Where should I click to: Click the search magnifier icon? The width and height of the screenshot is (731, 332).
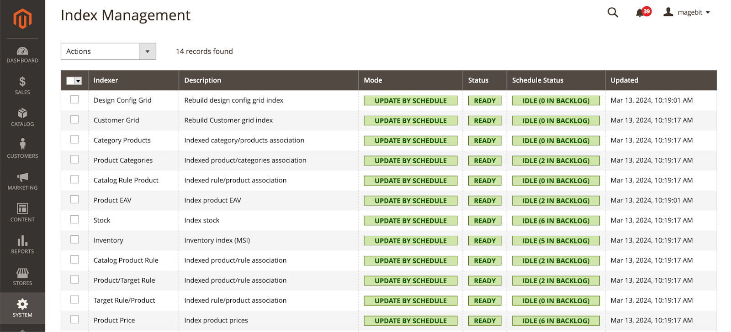(x=613, y=12)
